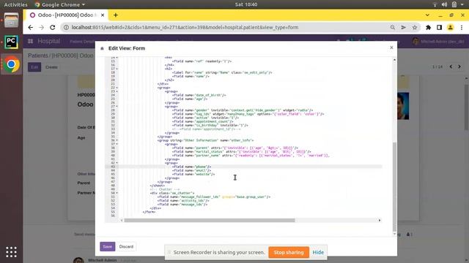The image size is (469, 263).
Task: Click the line with field name gender
Action: [243, 110]
